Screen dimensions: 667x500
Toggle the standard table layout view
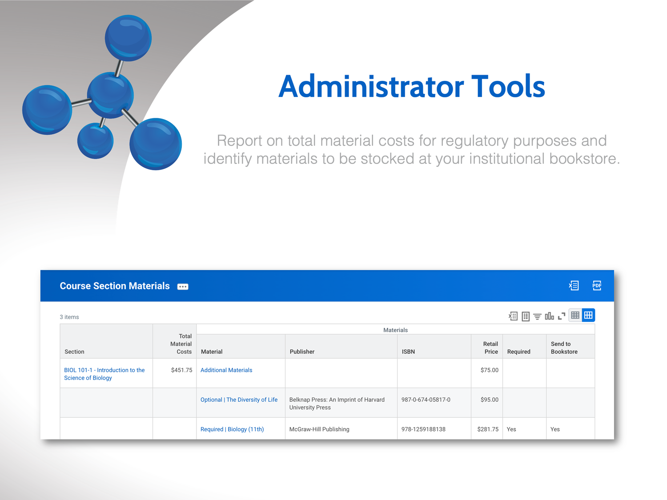(575, 315)
